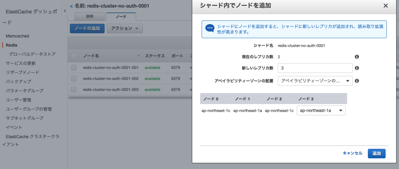The image size is (399, 169).
Task: Click the 名前: redis-cluster-no-auth-0001 heading
Action: pos(112,6)
